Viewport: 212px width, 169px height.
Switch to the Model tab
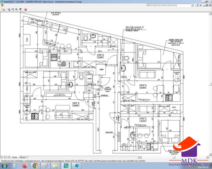point(14,158)
